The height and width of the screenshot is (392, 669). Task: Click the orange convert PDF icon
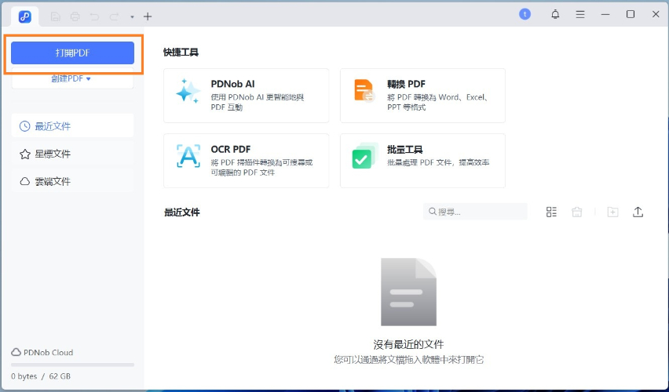coord(364,91)
